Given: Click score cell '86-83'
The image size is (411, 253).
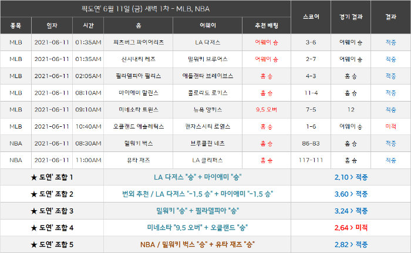Looking at the screenshot, I should click(x=311, y=143).
